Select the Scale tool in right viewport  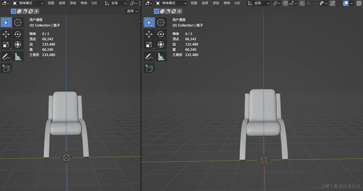(149, 45)
